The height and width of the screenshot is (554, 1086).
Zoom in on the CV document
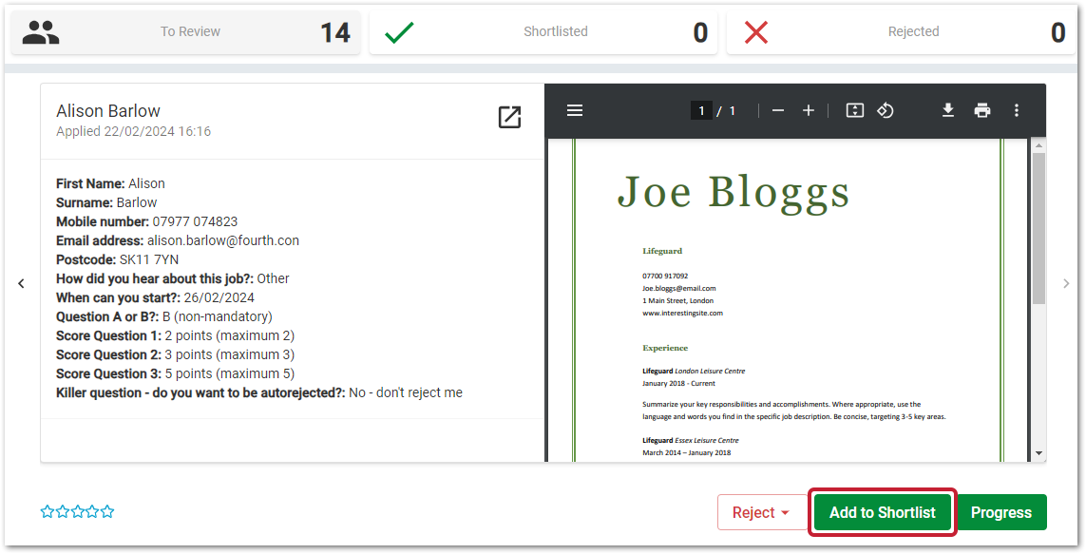[809, 110]
